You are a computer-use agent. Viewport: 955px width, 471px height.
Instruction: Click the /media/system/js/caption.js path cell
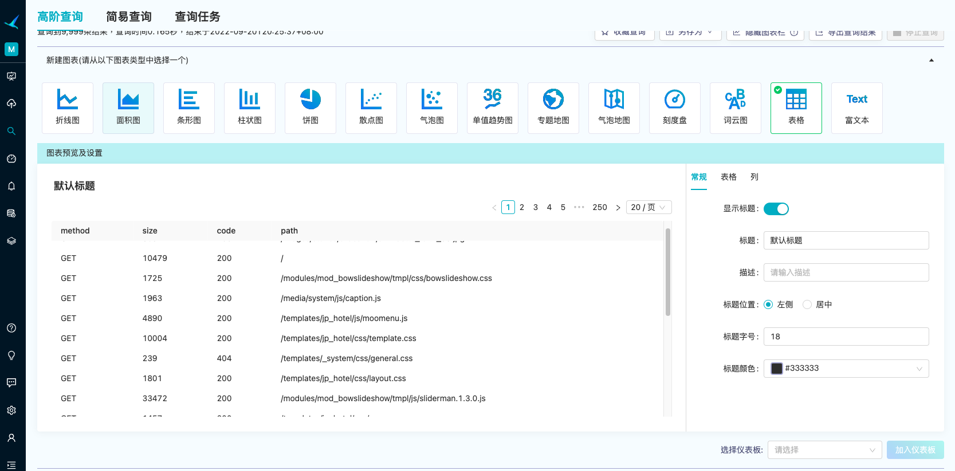point(331,298)
